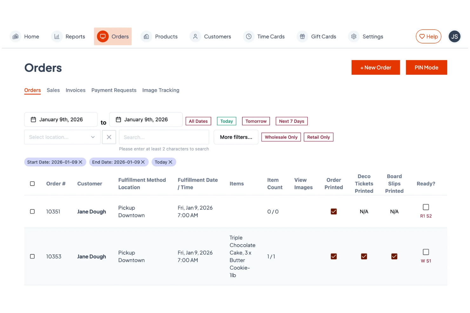Toggle the select-all orders checkbox
470x313 pixels.
point(32,184)
